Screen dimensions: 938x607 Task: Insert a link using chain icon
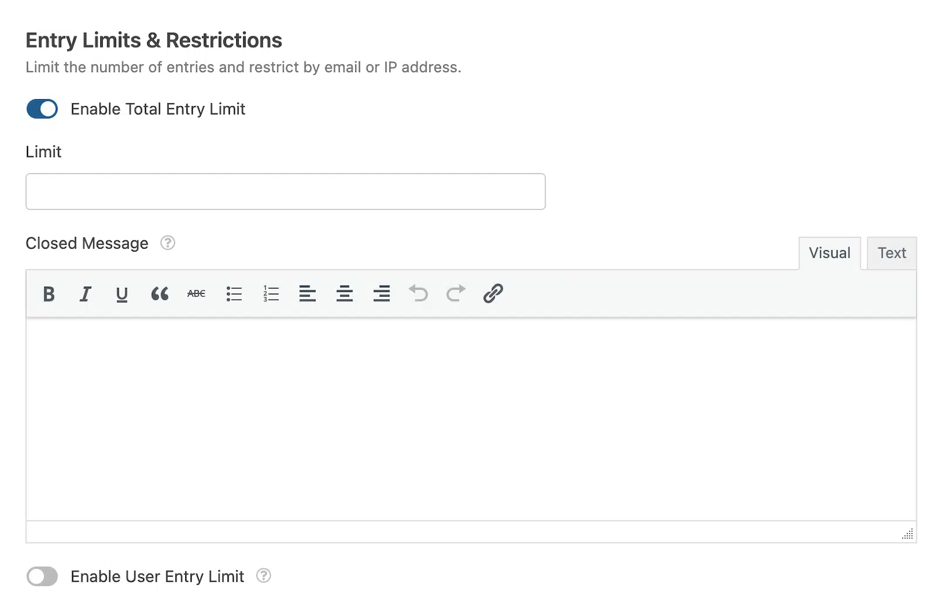493,293
